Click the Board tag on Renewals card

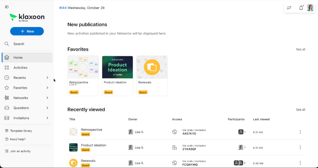143,92
